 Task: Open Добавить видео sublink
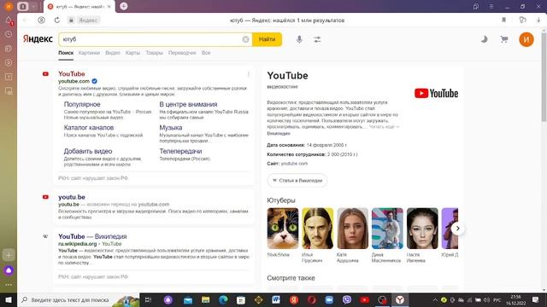coord(88,152)
